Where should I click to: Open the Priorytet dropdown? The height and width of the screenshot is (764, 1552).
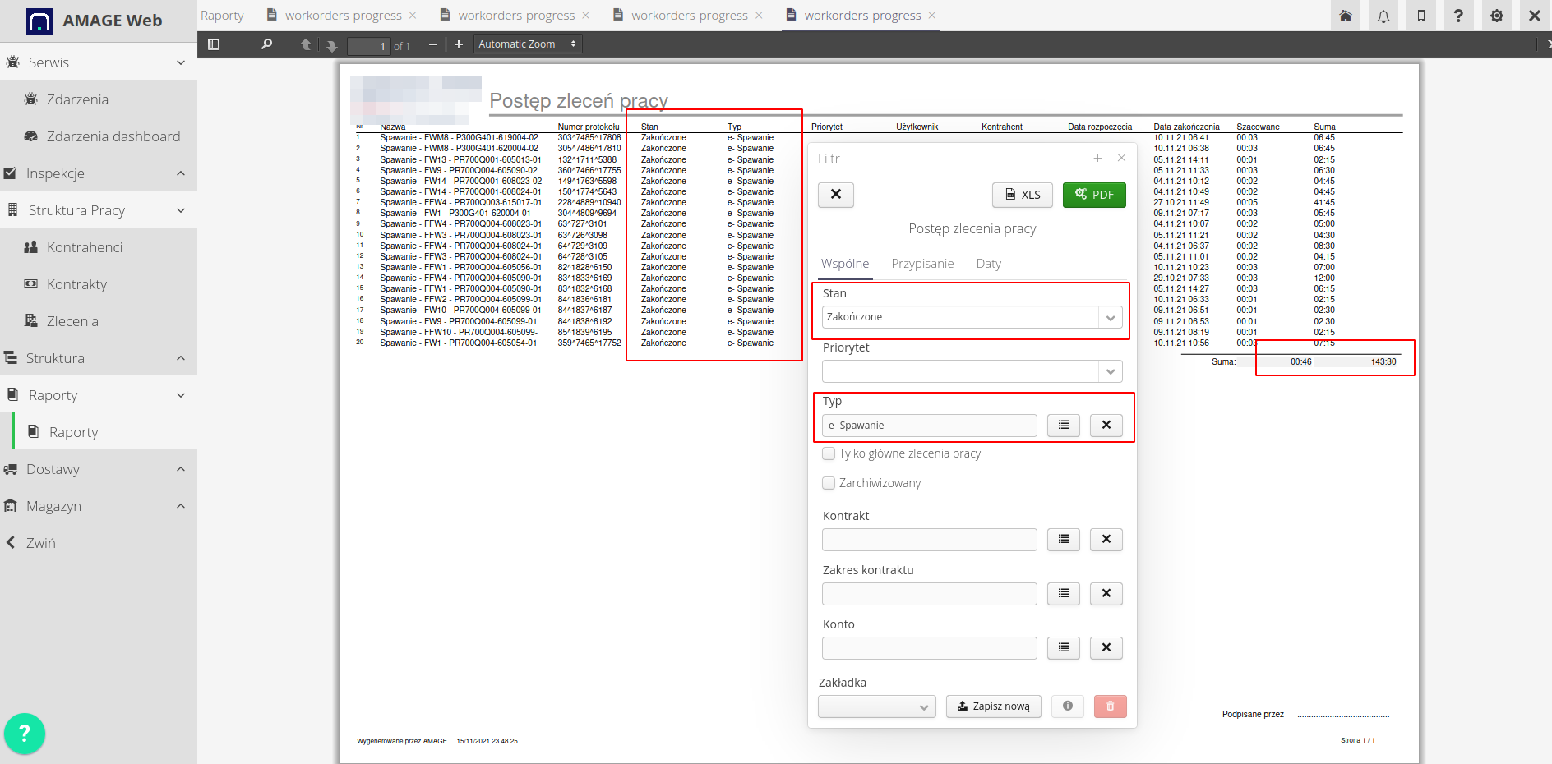[x=972, y=371]
